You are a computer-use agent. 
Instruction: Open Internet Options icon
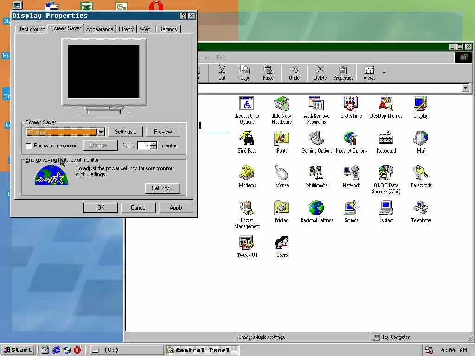[352, 142]
